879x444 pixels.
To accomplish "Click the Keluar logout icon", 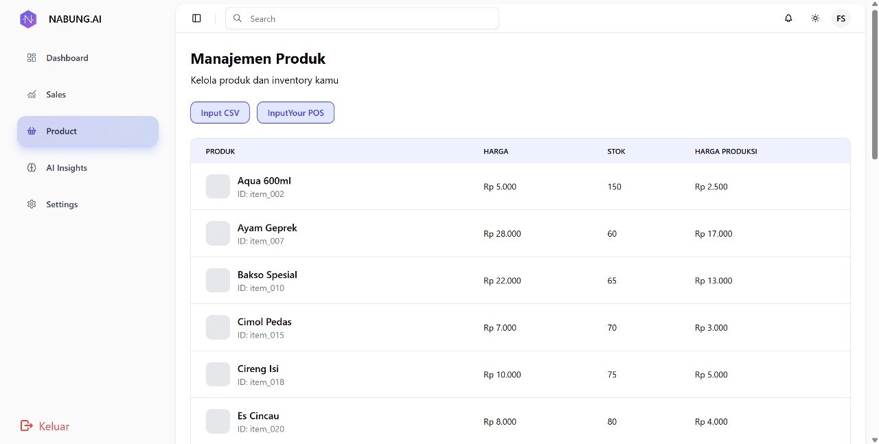I will [27, 426].
